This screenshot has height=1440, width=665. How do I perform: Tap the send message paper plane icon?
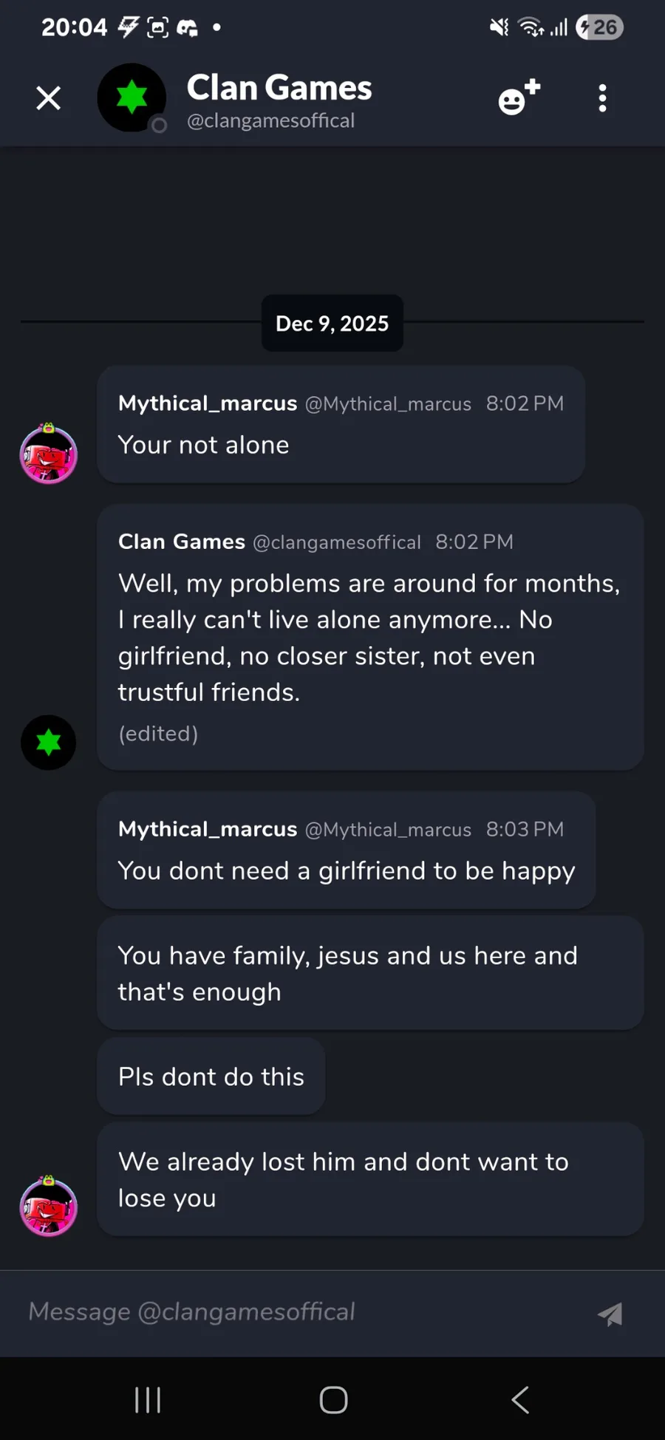(610, 1314)
